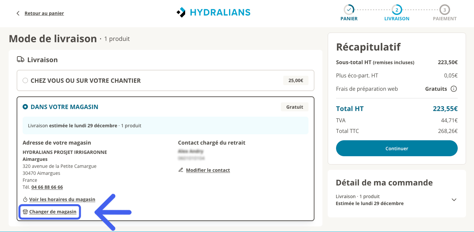Click the 30470 Aimargues postal line
This screenshot has height=232, width=474.
point(42,173)
